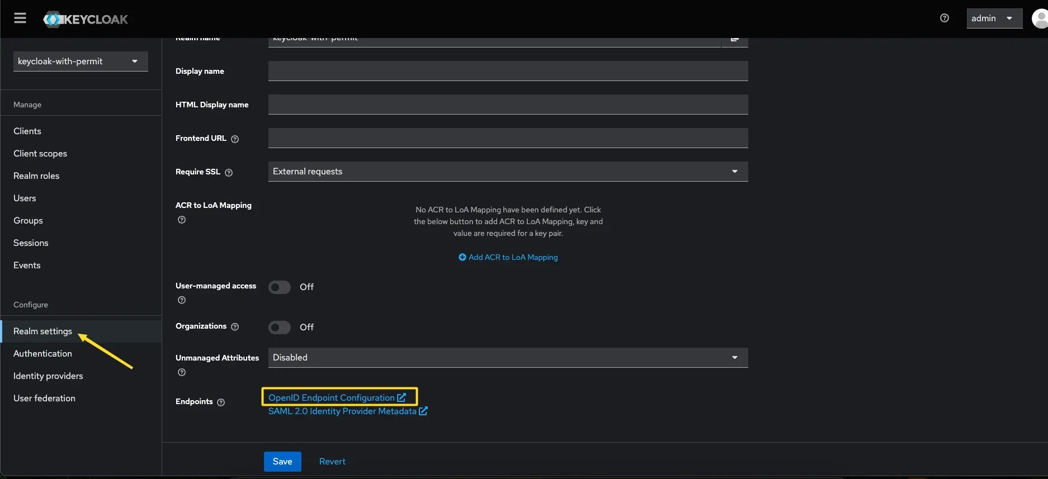Open the hamburger navigation menu
Image resolution: width=1048 pixels, height=479 pixels.
pyautogui.click(x=20, y=18)
